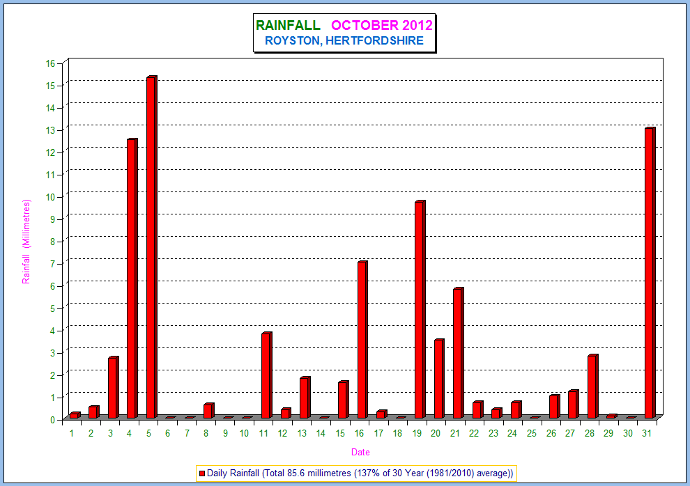Select the bar for date 11
The image size is (690, 486).
266,375
